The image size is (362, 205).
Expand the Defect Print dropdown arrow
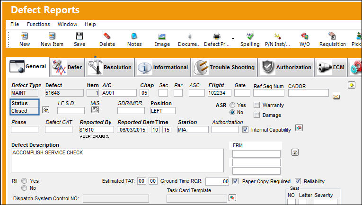(233, 38)
